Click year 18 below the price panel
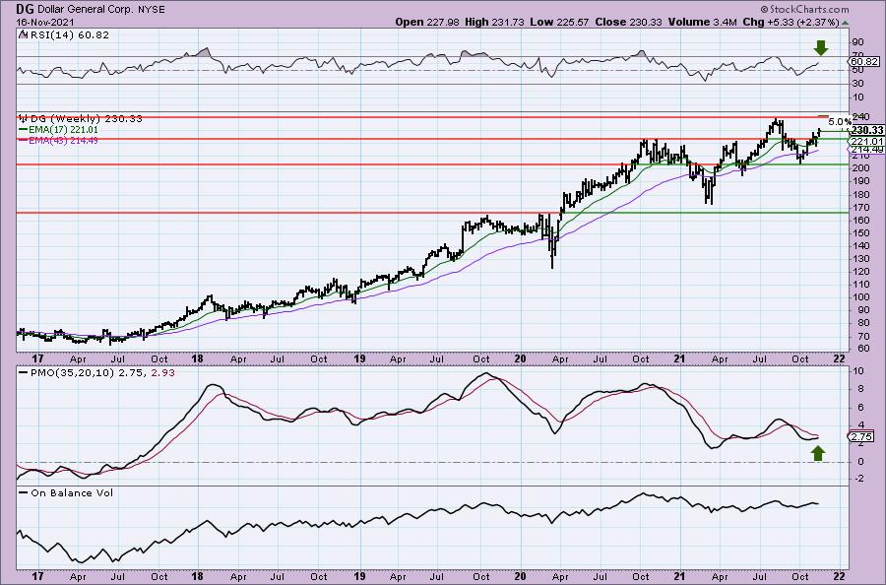This screenshot has width=886, height=585. (197, 358)
